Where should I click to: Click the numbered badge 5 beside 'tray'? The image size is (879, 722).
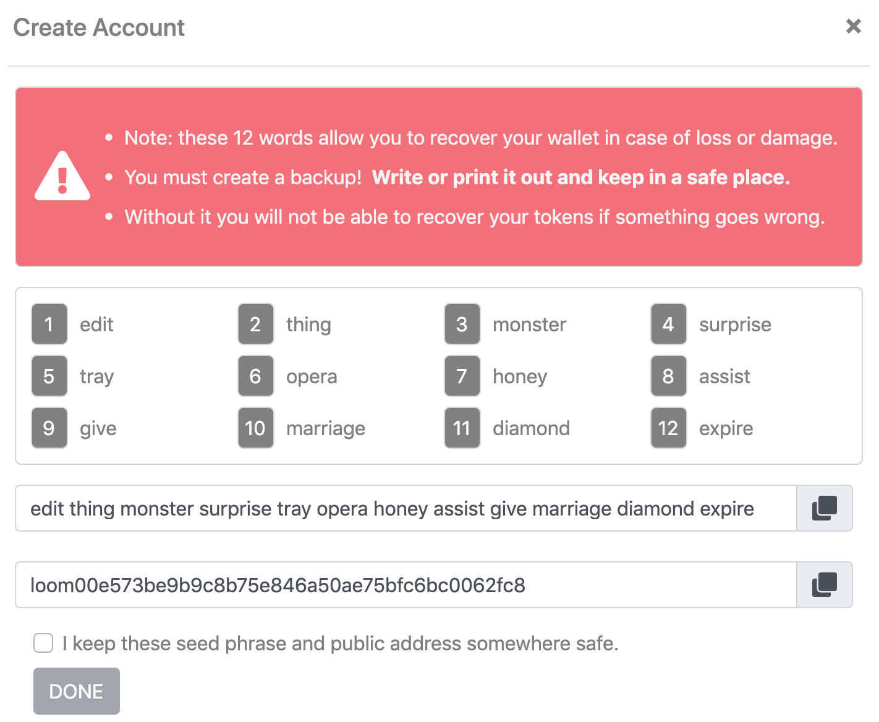(49, 376)
